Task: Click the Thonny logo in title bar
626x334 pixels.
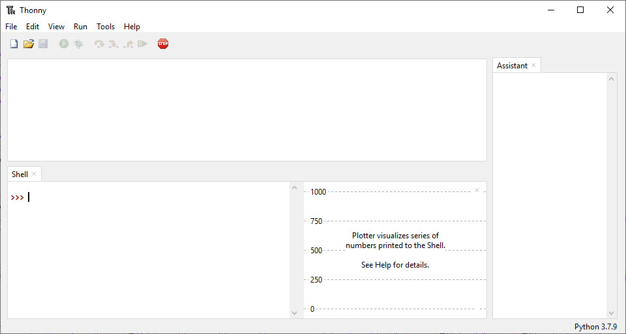Action: tap(11, 10)
